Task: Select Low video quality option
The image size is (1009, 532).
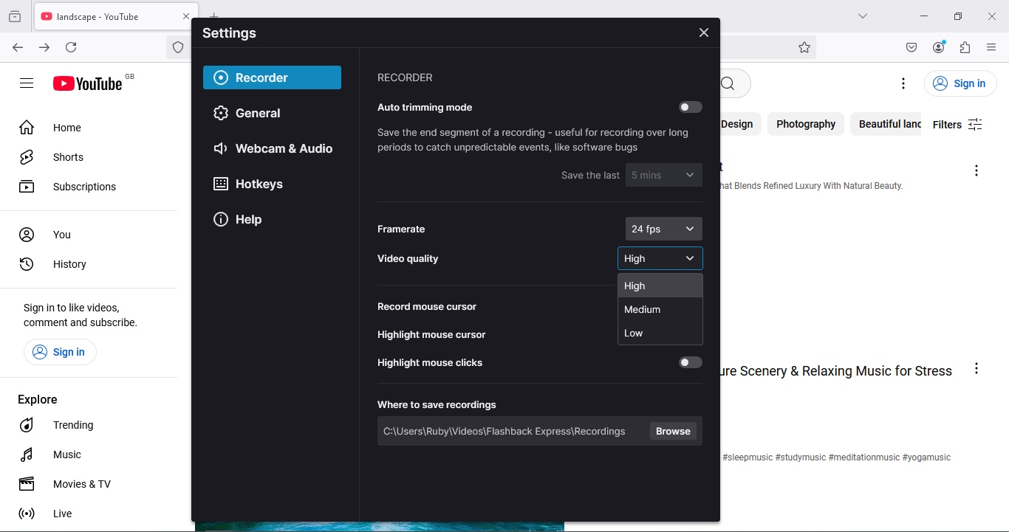Action: coord(660,333)
